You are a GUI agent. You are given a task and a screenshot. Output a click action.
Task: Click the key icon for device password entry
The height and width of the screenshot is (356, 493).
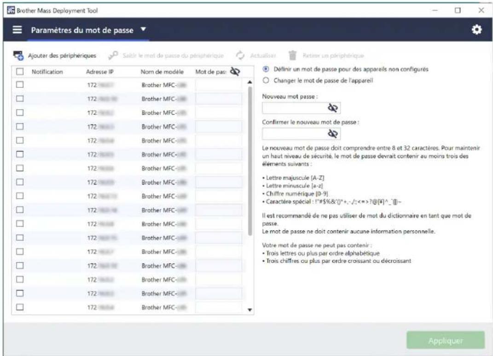pos(113,55)
